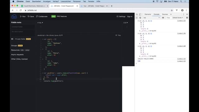Toggle console sidebar

(137, 18)
